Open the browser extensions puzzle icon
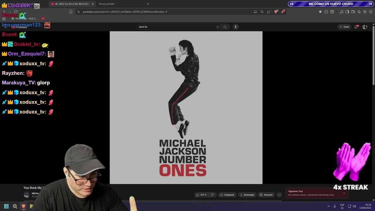Viewport: 375px width, 211px height. pyautogui.click(x=326, y=12)
